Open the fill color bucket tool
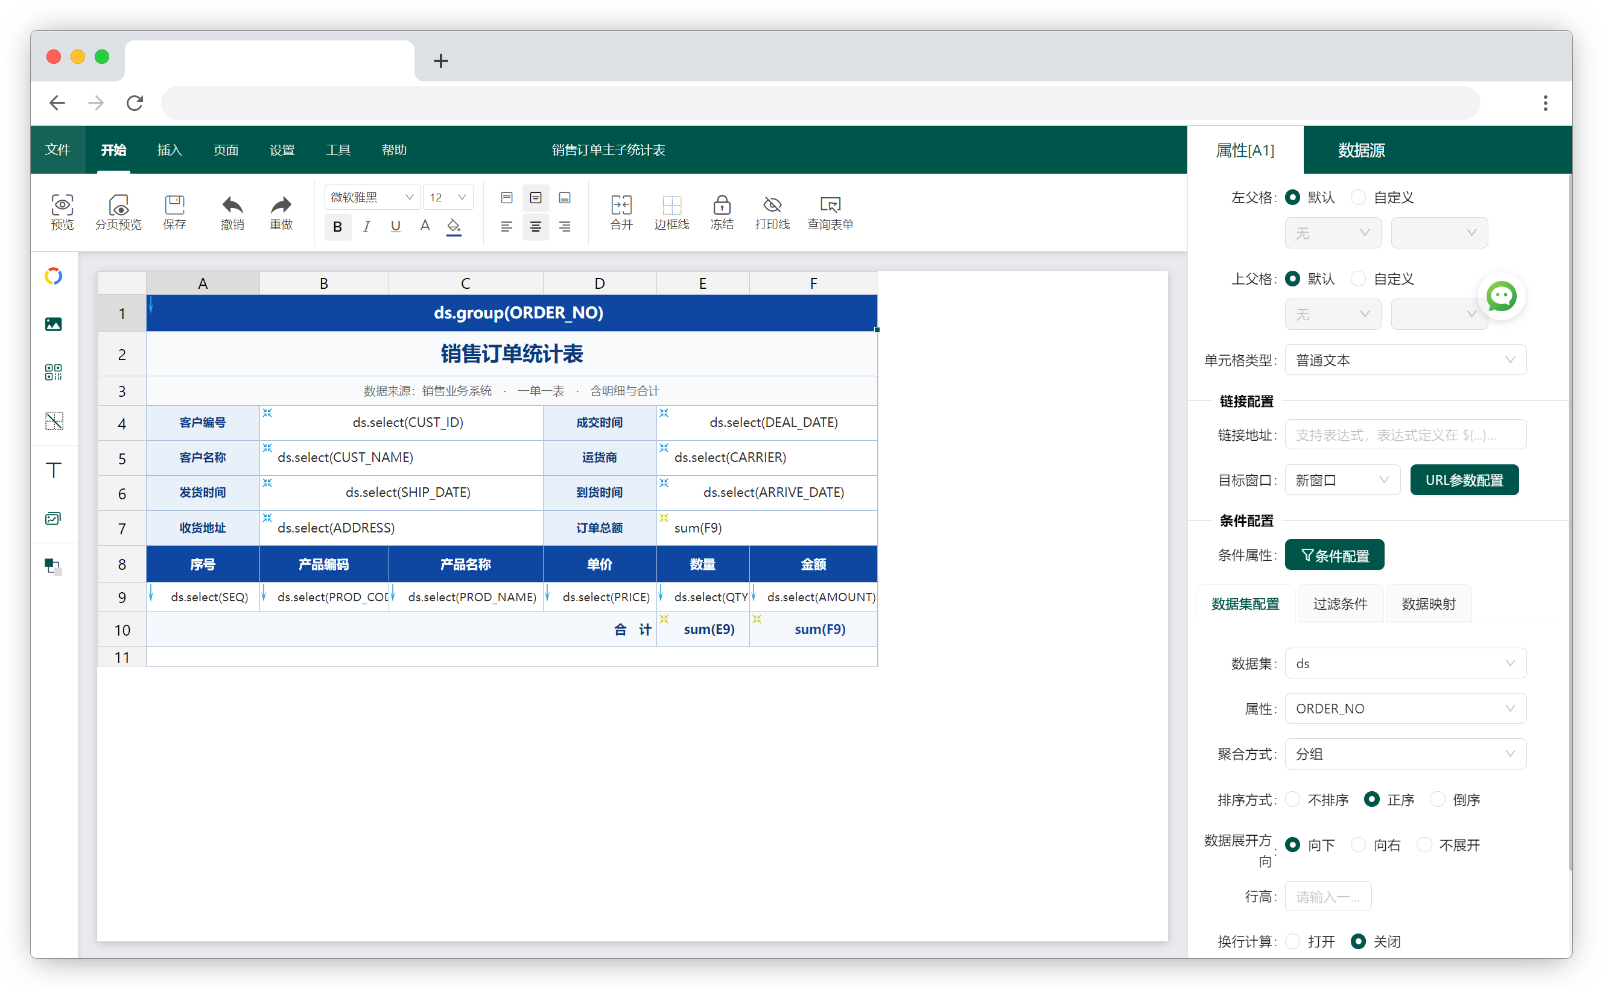 pyautogui.click(x=454, y=226)
